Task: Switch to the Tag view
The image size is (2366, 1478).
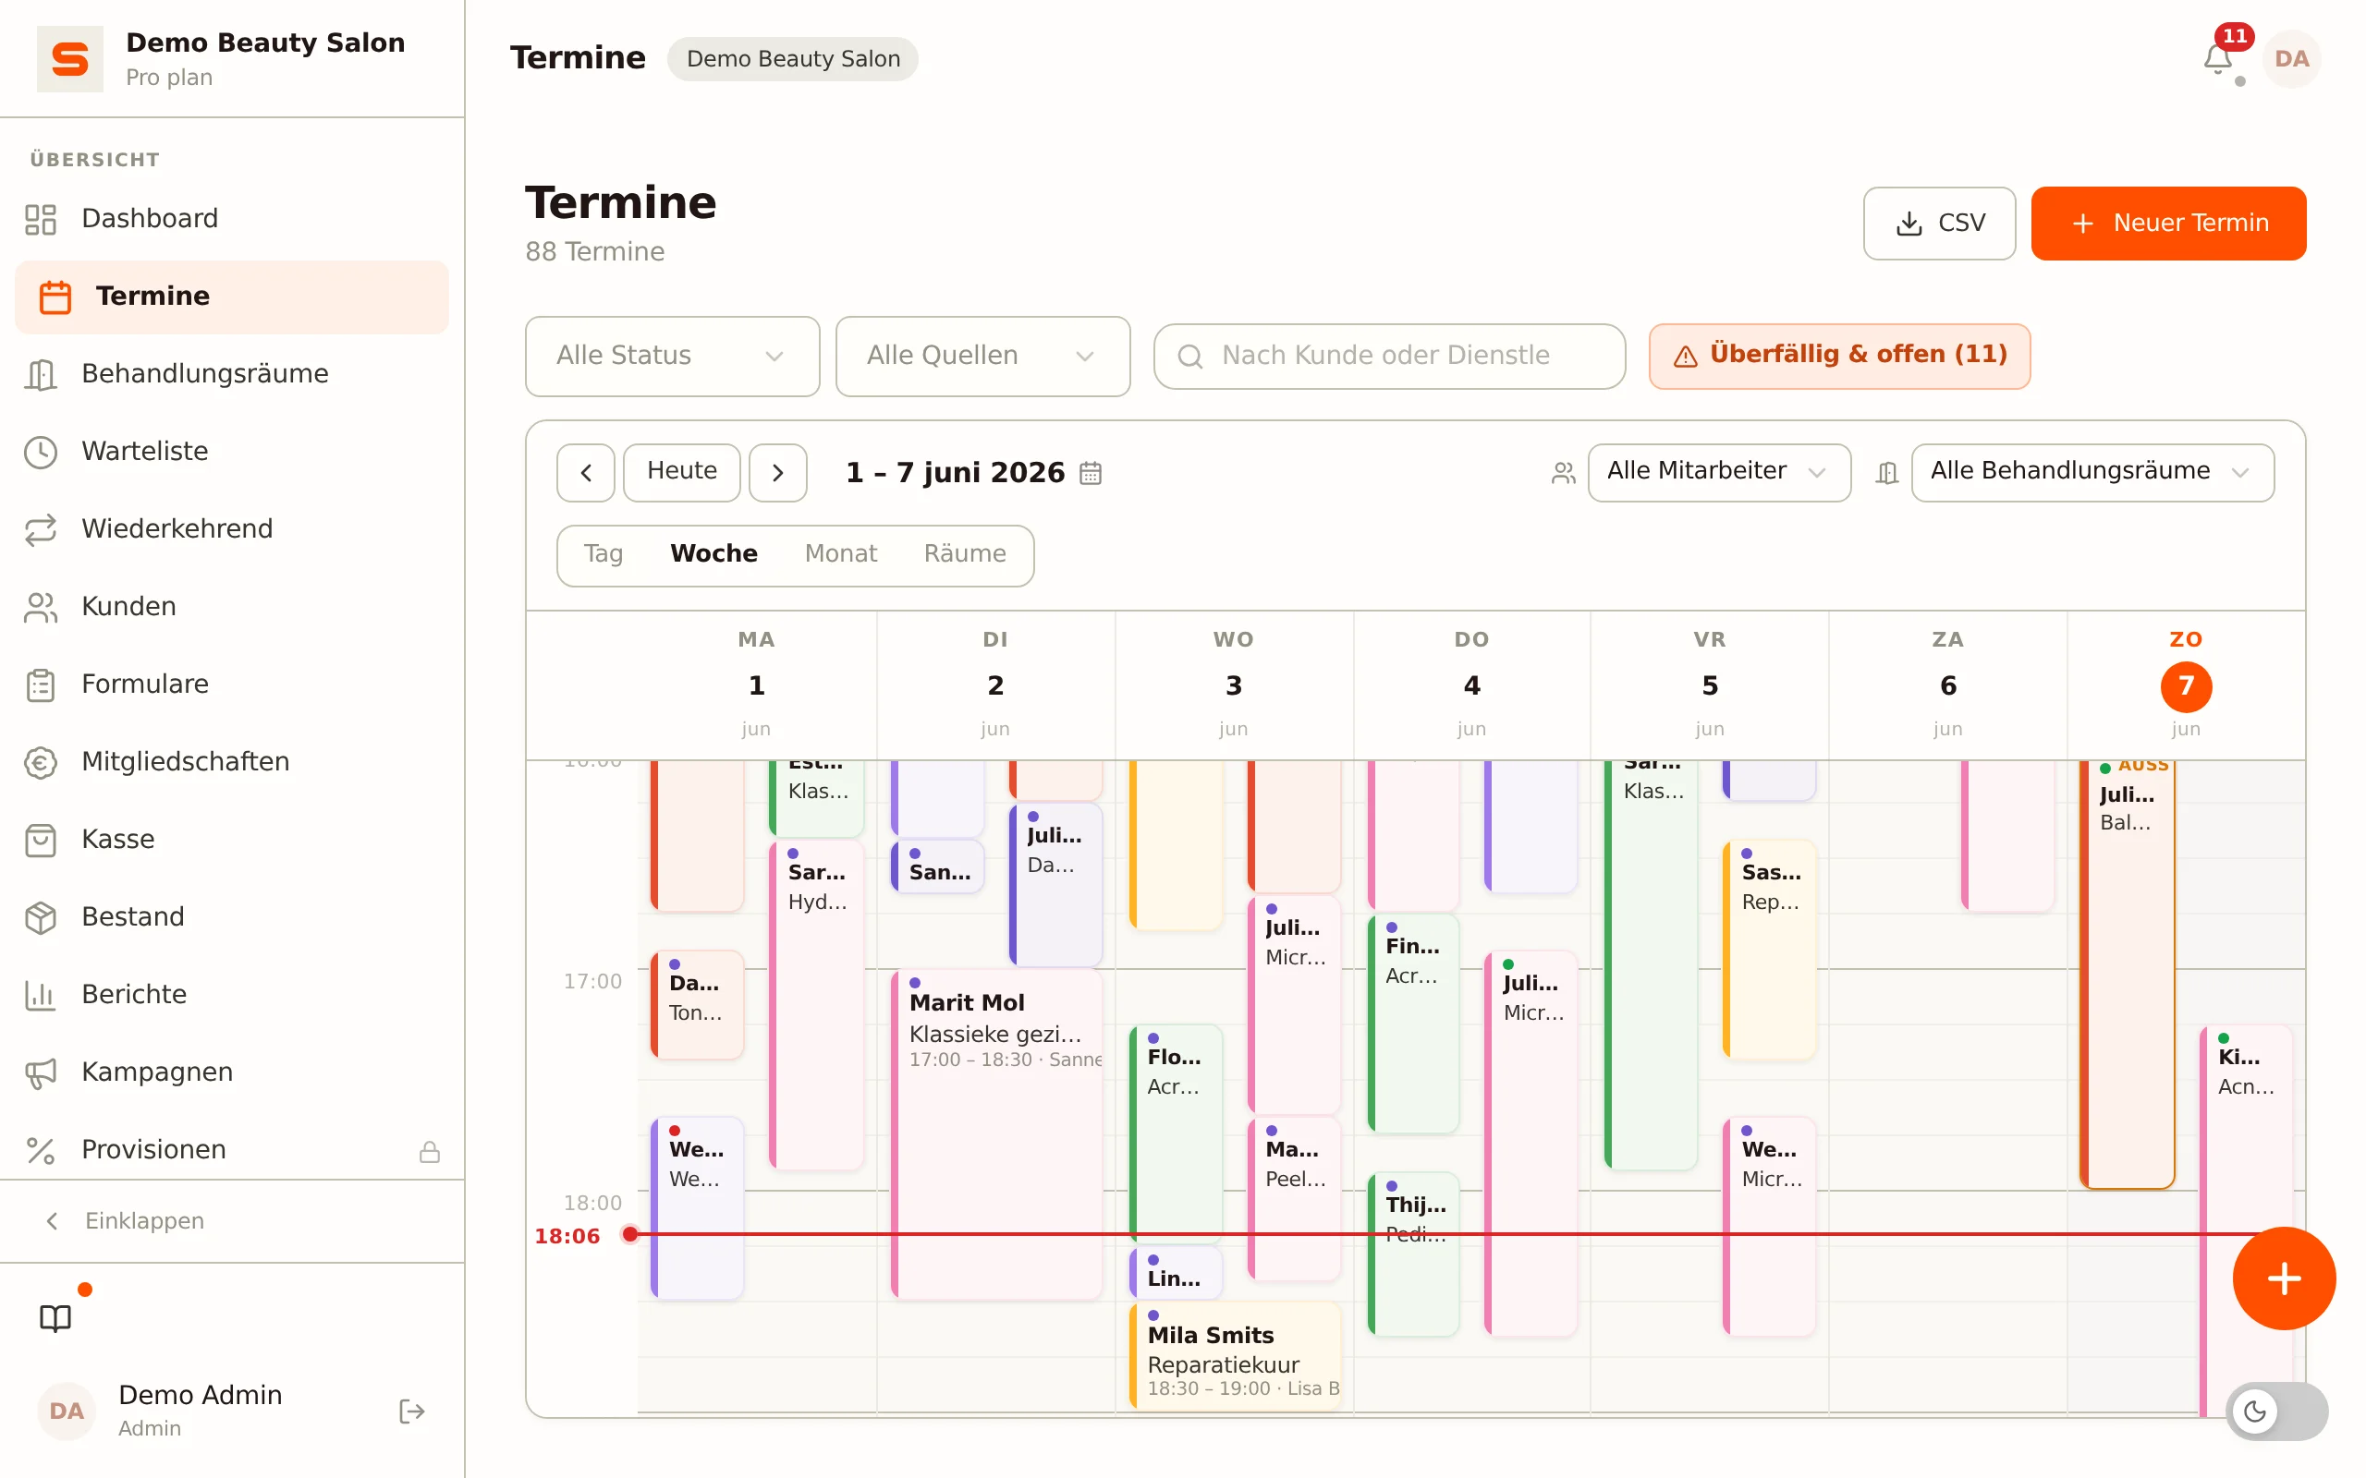Action: pyautogui.click(x=604, y=554)
